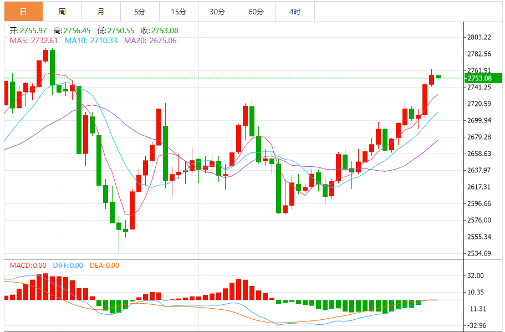The height and width of the screenshot is (332, 505).
Task: Click the 10.35 MACD axis label
Action: pos(476,293)
